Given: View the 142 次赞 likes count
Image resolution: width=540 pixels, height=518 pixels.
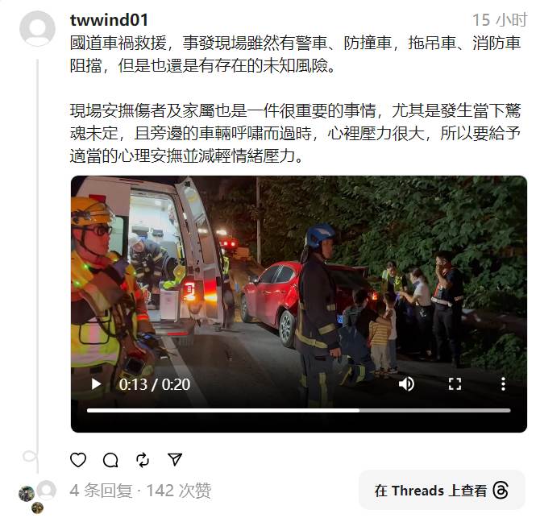Looking at the screenshot, I should tap(179, 490).
